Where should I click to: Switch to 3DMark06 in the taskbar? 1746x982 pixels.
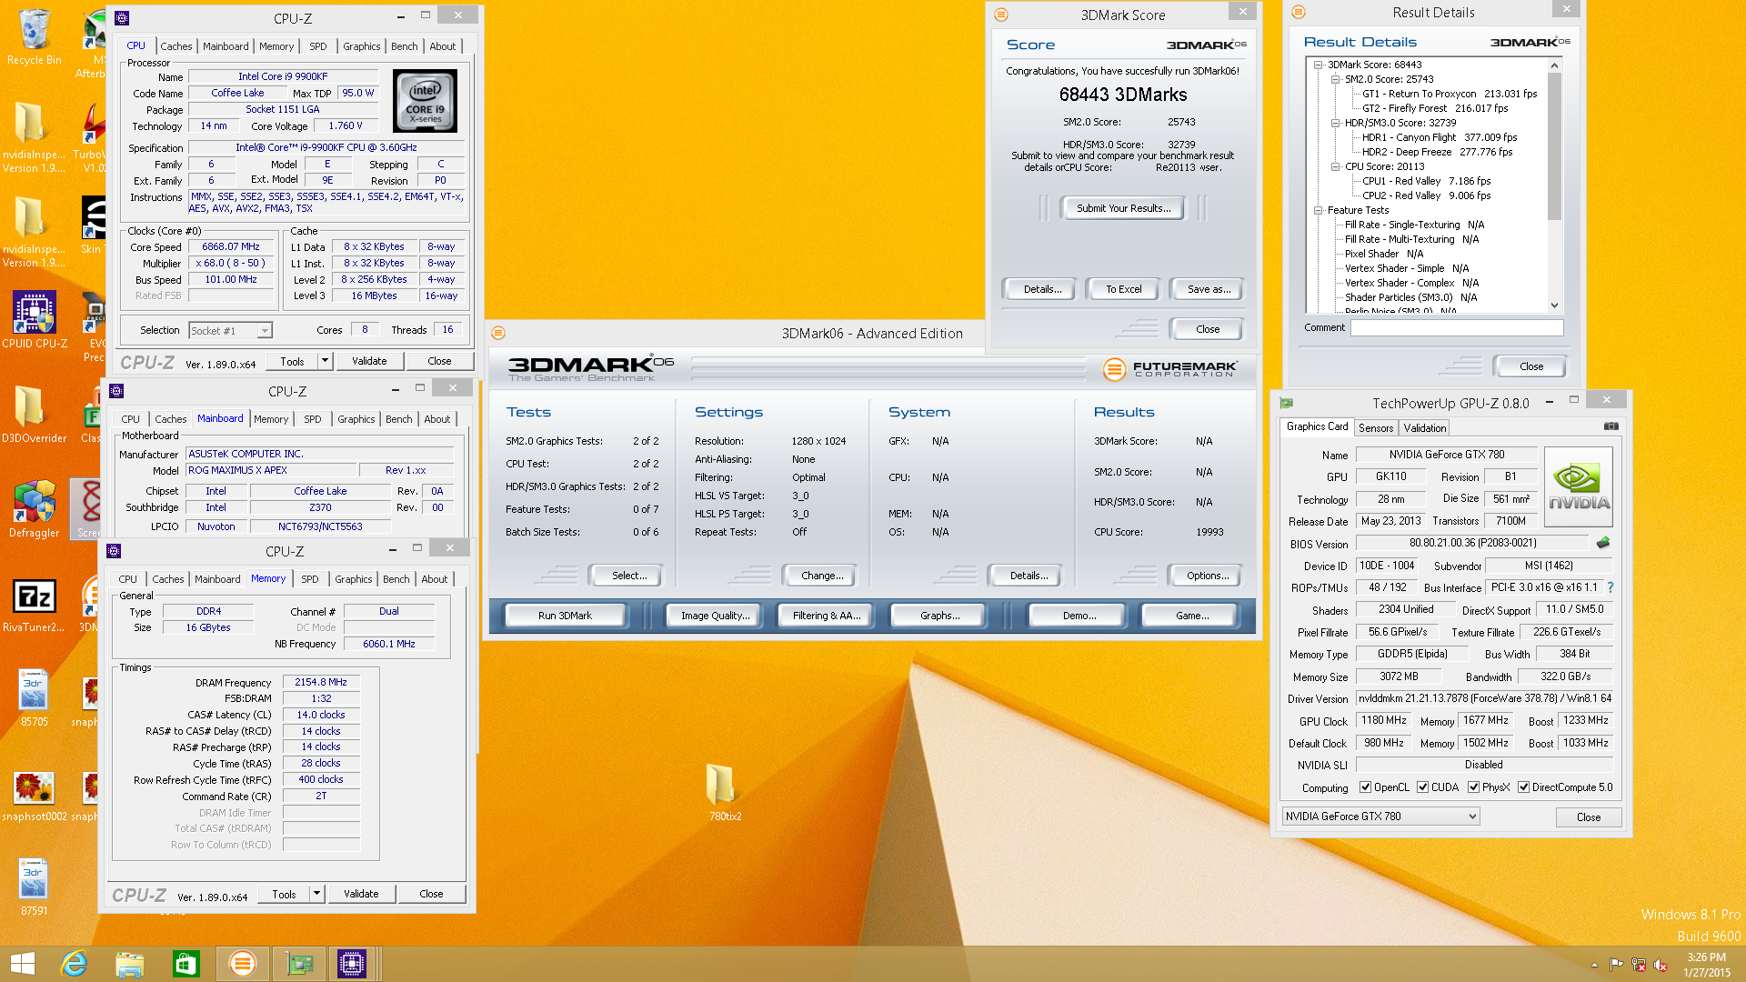[x=242, y=964]
